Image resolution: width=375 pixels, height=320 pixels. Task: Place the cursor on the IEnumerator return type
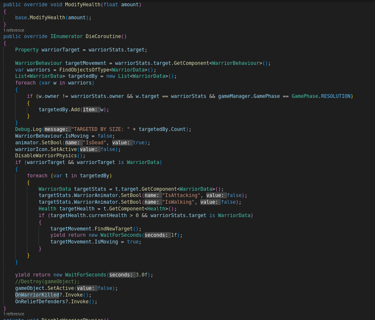(x=66, y=36)
